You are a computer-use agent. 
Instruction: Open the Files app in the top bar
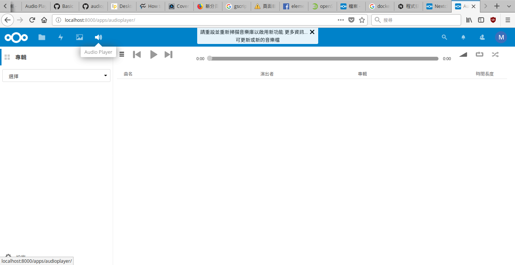tap(41, 37)
